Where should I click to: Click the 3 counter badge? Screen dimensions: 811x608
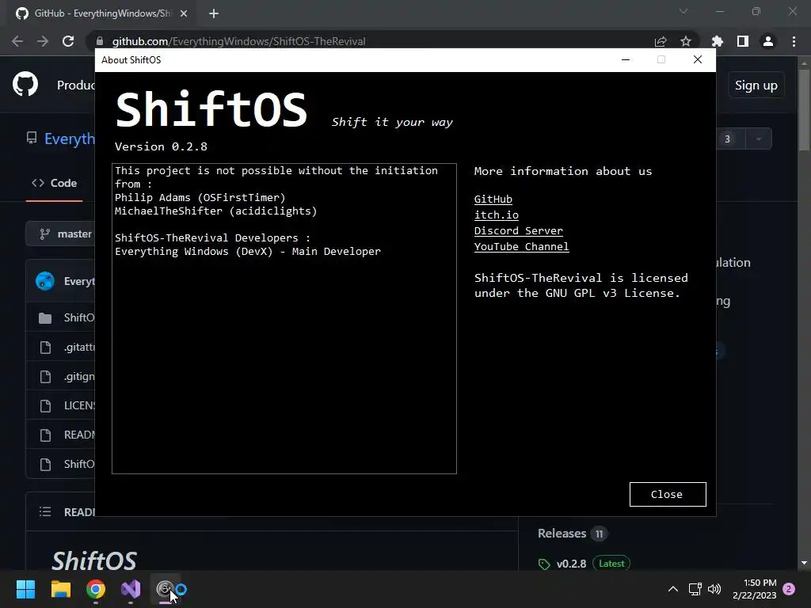click(727, 139)
